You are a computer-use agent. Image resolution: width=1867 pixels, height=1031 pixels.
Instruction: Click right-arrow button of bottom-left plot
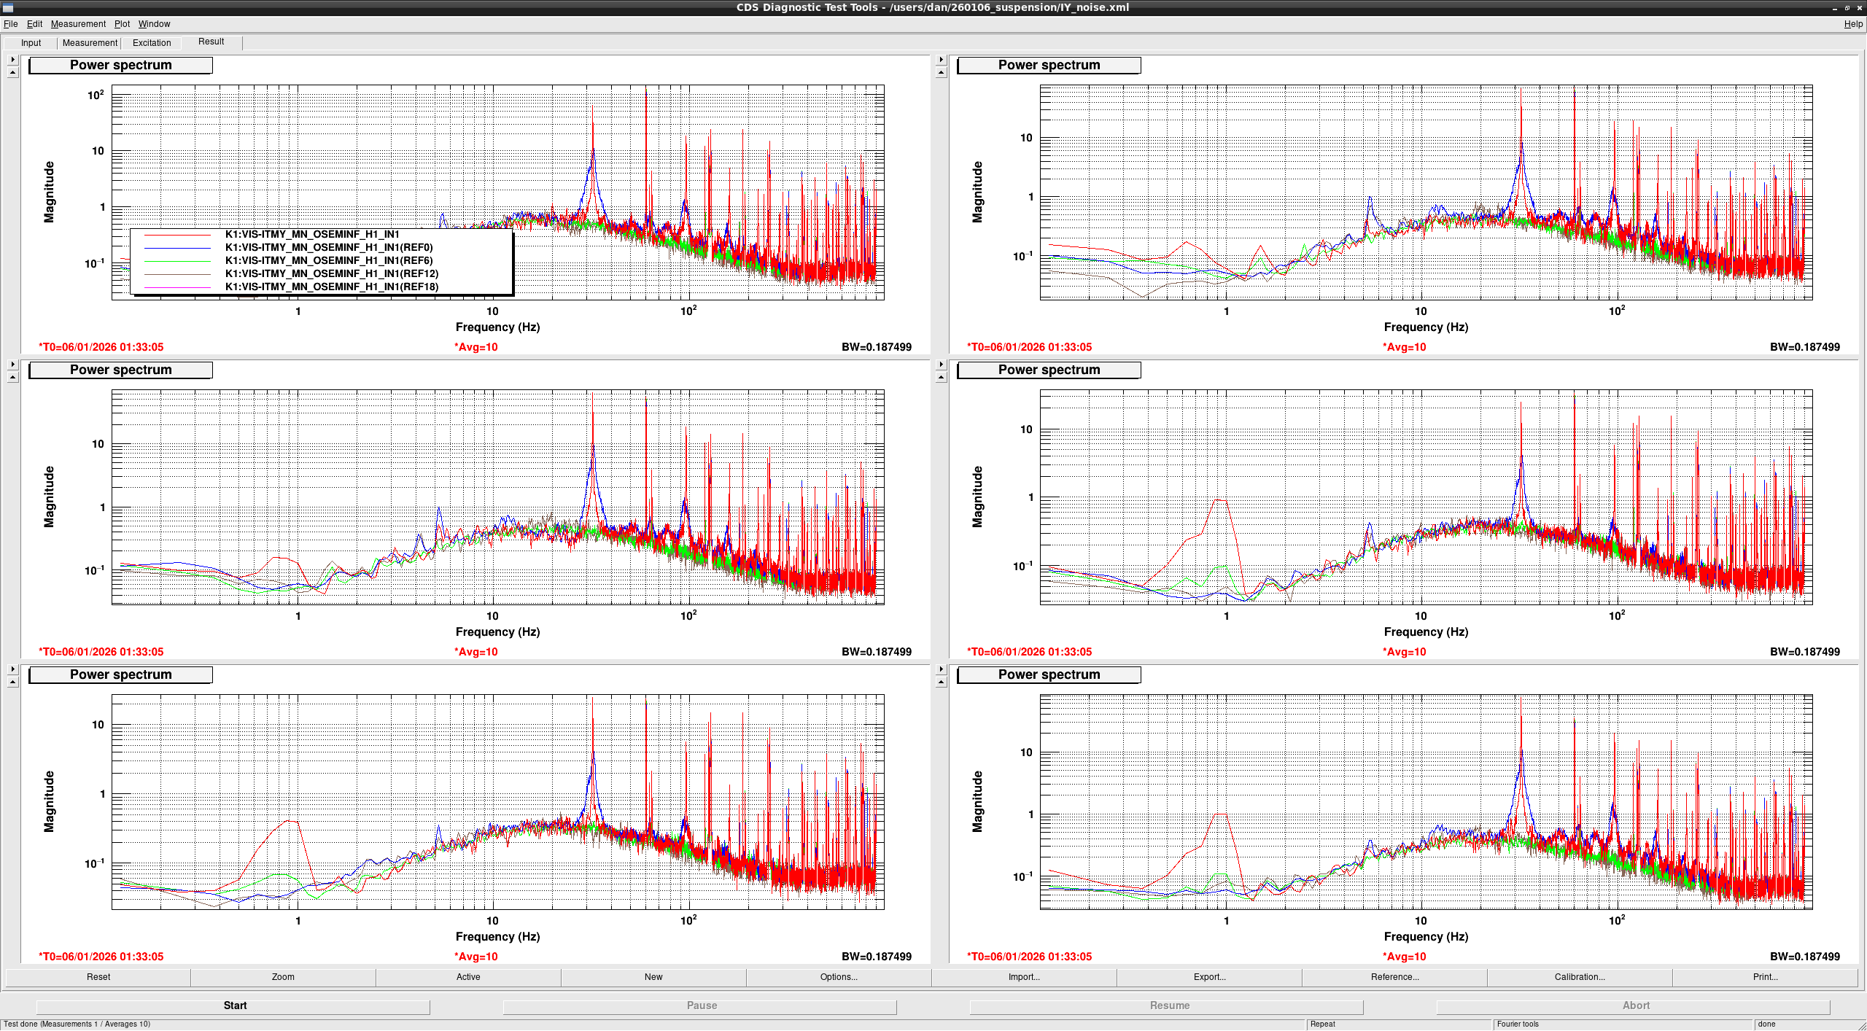click(x=12, y=669)
